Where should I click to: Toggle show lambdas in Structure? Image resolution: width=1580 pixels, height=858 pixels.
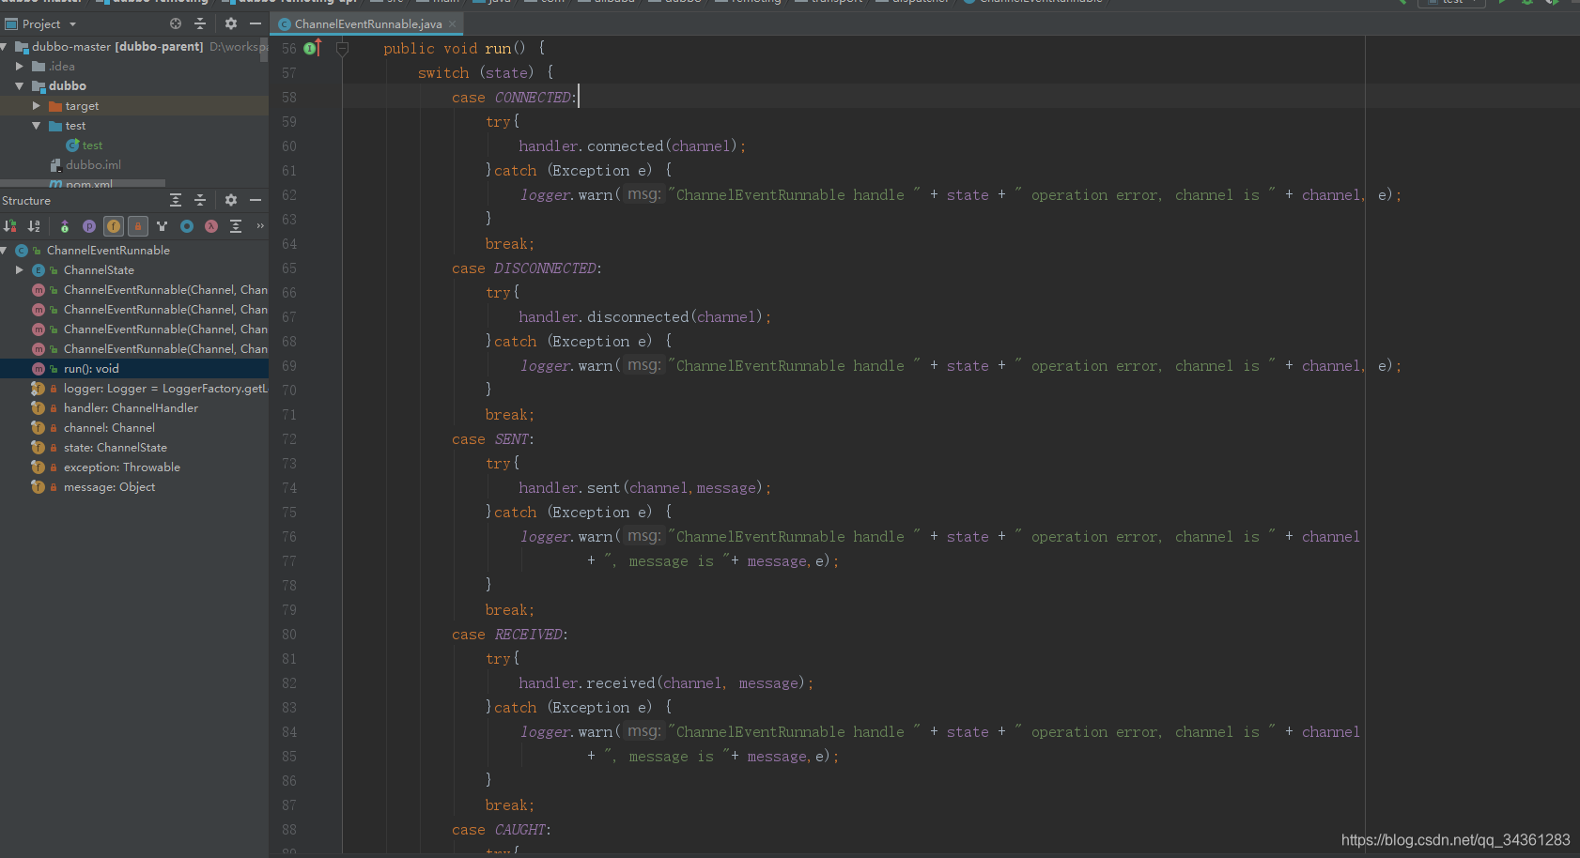pos(211,226)
